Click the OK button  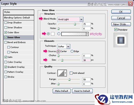click(x=121, y=12)
